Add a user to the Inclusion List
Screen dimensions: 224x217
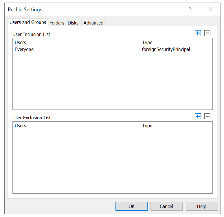(x=198, y=33)
